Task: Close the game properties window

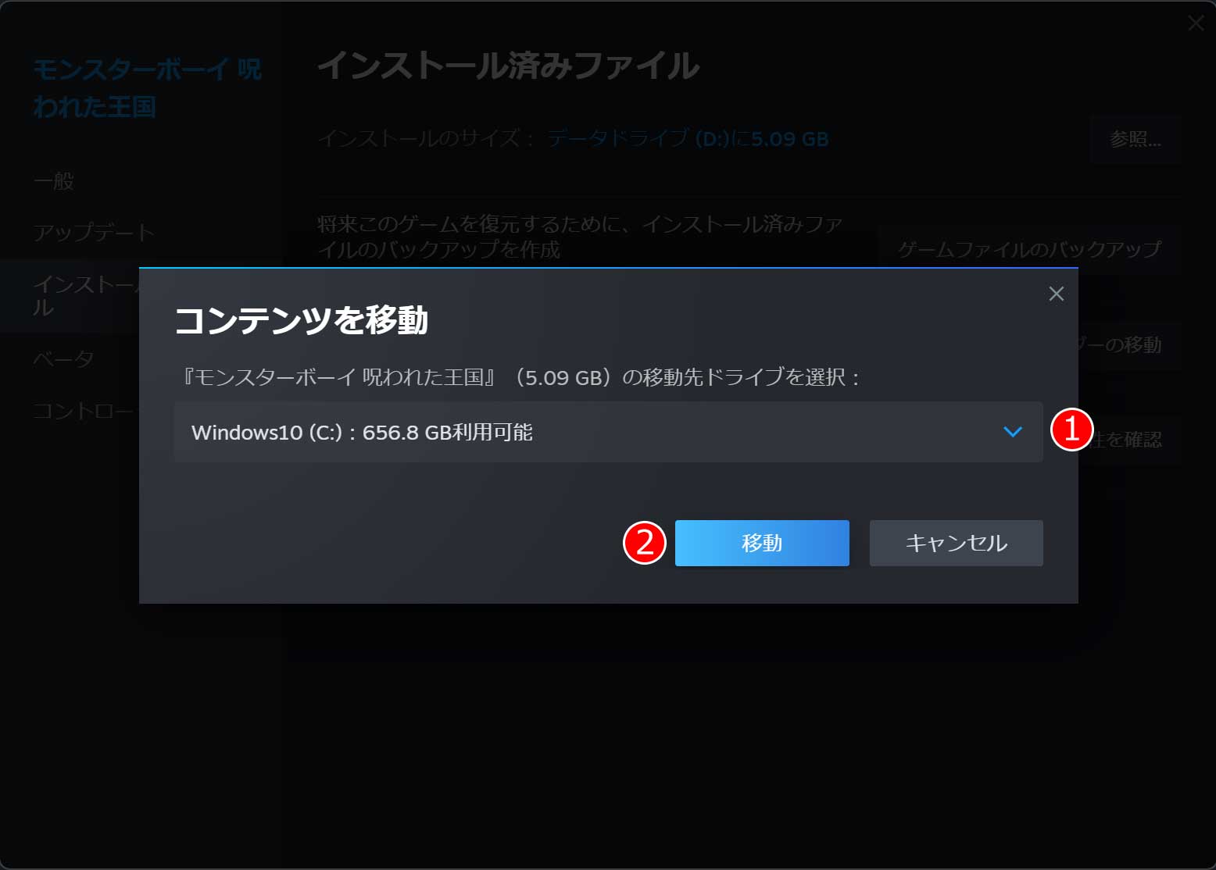Action: click(x=1196, y=23)
